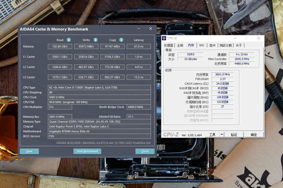Switch to the 处理器 tab in CPU-Z

(168, 45)
